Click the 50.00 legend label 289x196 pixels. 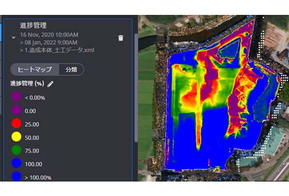tap(32, 138)
